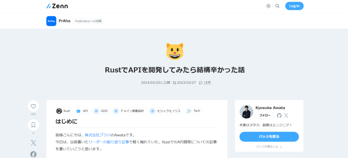Open the author's GitHub profile icon
Viewport: 348px width, 158px height.
pos(279,115)
